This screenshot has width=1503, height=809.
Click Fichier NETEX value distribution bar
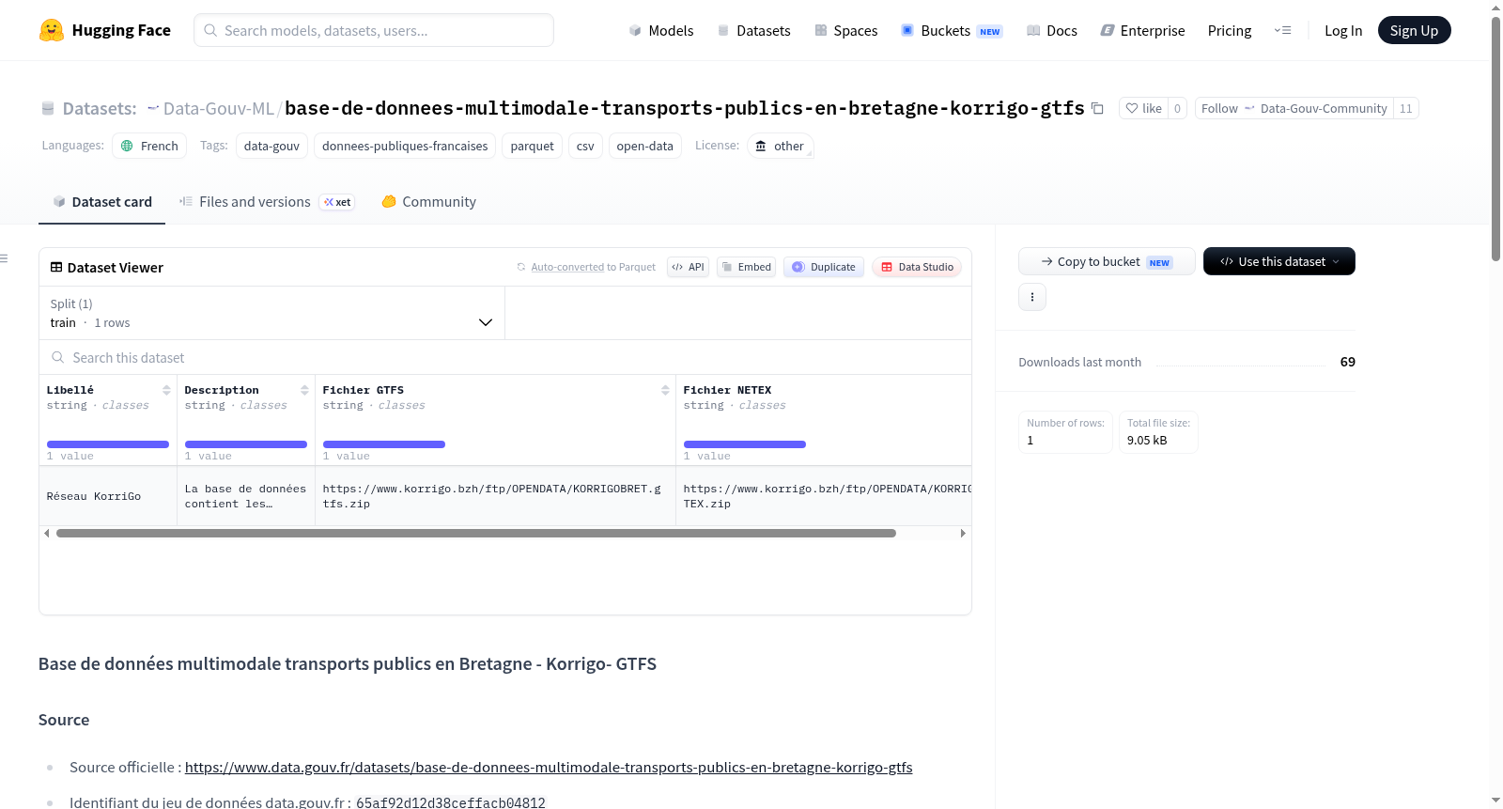pyautogui.click(x=745, y=444)
